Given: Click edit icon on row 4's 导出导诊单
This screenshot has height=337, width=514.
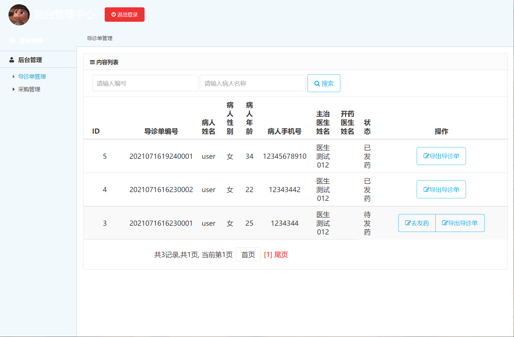Looking at the screenshot, I should (x=426, y=190).
